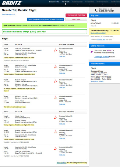120x167 pixels.
Task: Click airline logo on Nairobi departure return leg
Action: pyautogui.click(x=55, y=117)
